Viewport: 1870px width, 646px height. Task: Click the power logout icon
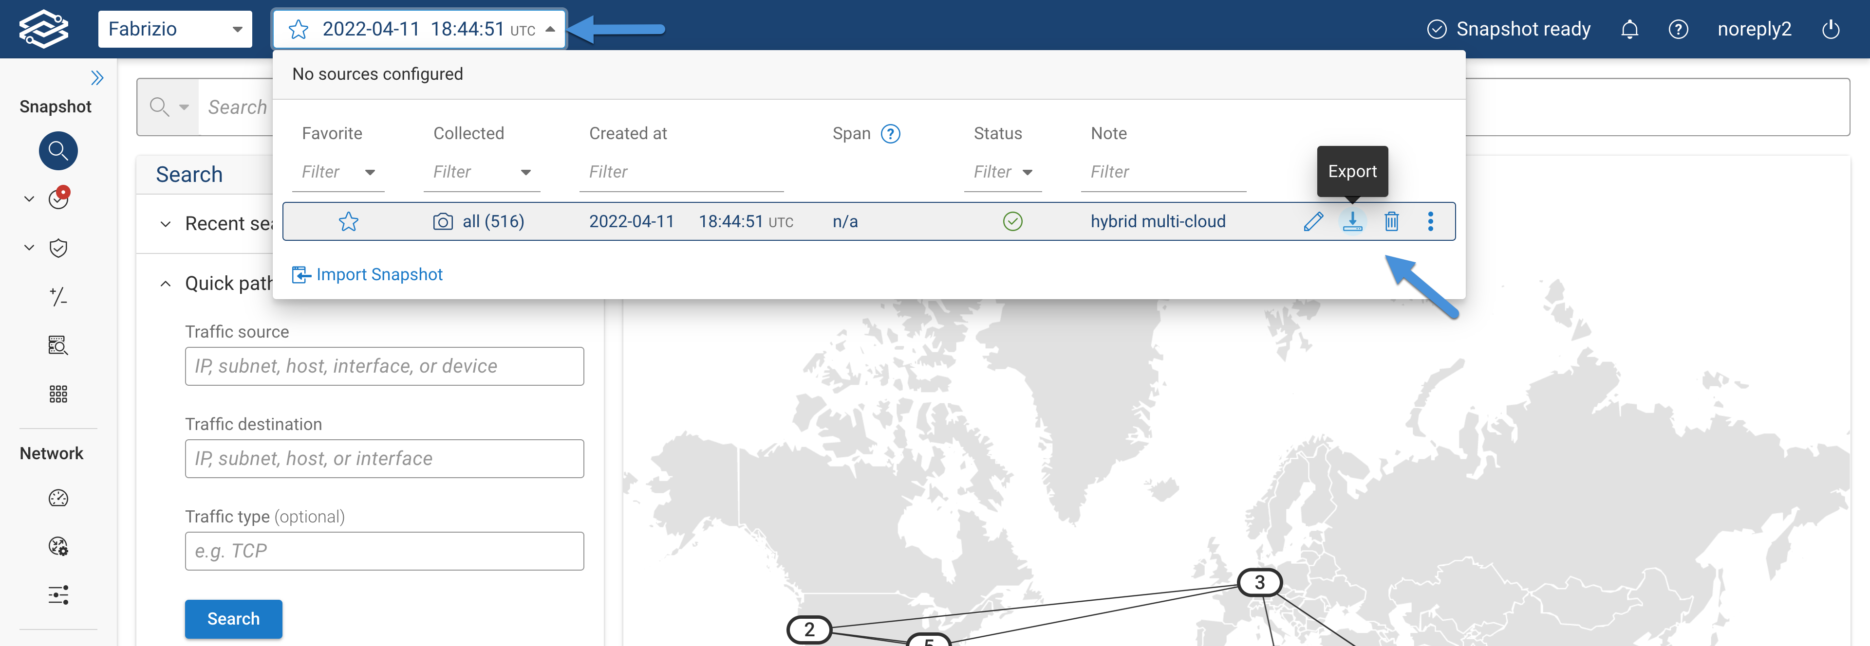(x=1830, y=29)
